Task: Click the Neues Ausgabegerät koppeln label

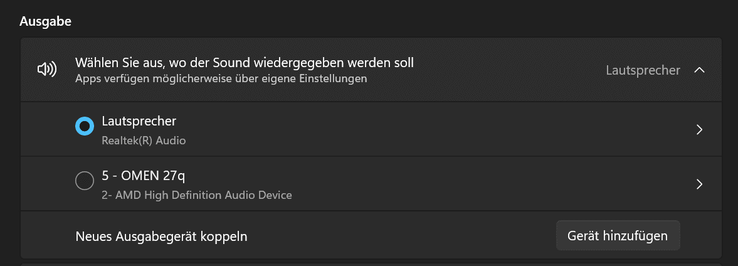Action: point(161,237)
